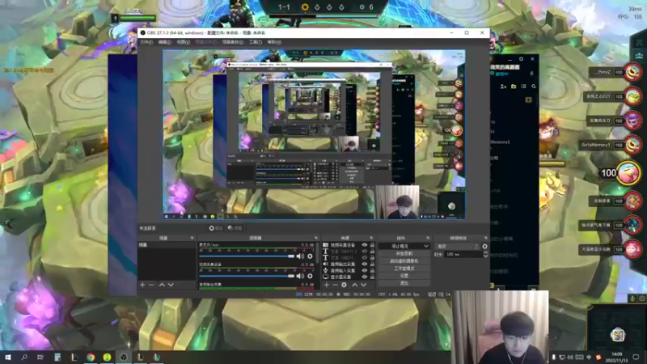Move scene down arrow in Scenes panel
Screen dimensions: 647x364
tap(171, 285)
